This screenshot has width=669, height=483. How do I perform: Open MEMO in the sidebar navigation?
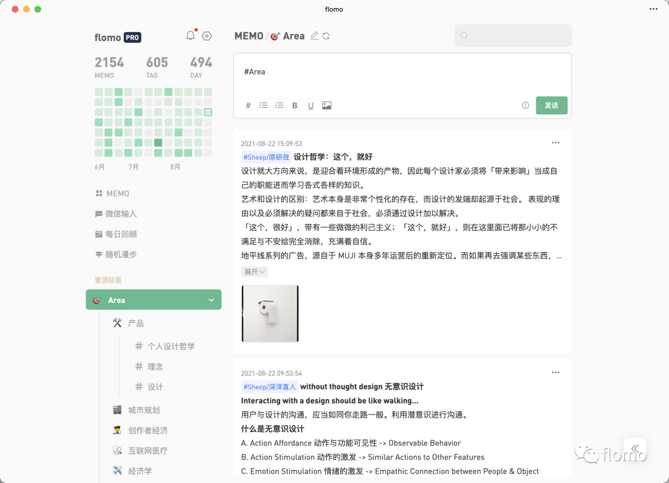click(112, 194)
